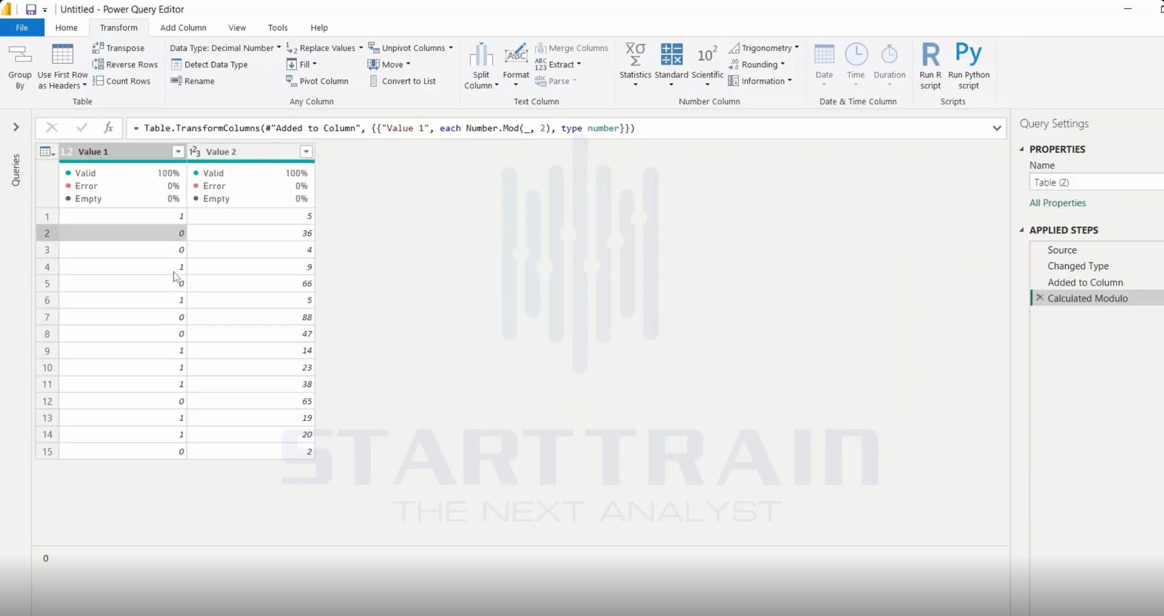Run R script
The image size is (1164, 616).
[930, 67]
